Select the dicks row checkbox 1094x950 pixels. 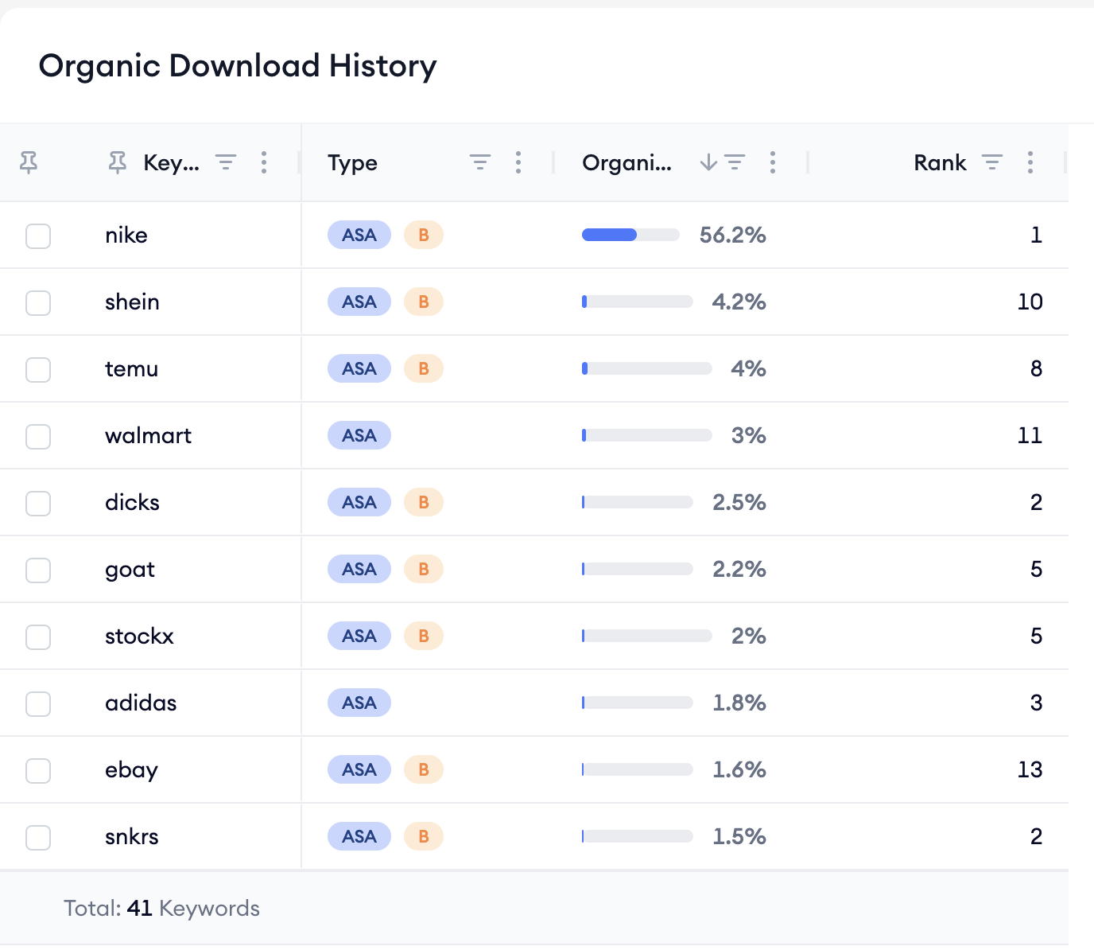(38, 504)
